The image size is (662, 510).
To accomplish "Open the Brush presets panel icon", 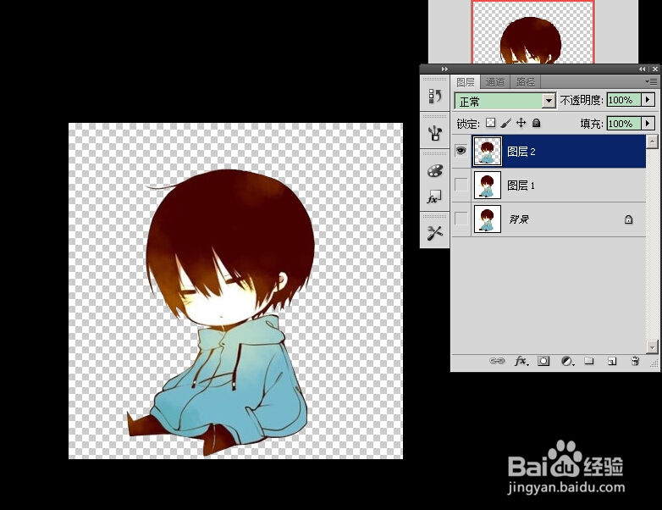I will coord(435,133).
